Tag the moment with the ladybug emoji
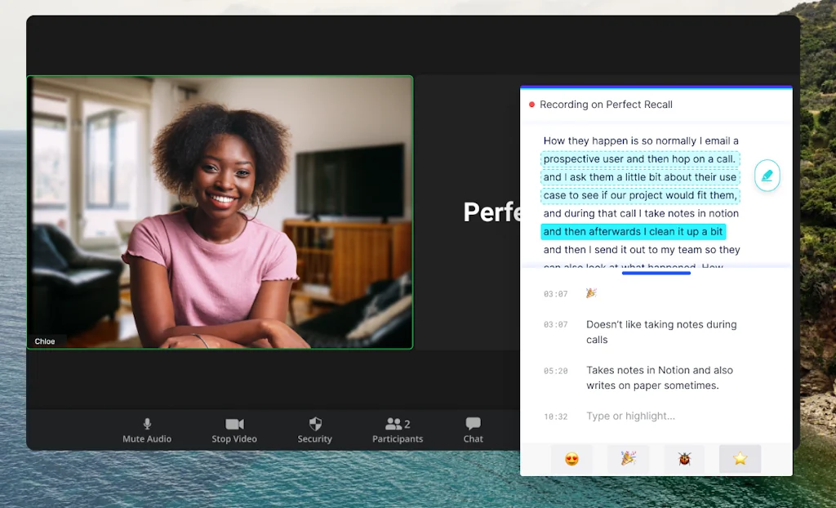Image resolution: width=836 pixels, height=508 pixels. 684,459
